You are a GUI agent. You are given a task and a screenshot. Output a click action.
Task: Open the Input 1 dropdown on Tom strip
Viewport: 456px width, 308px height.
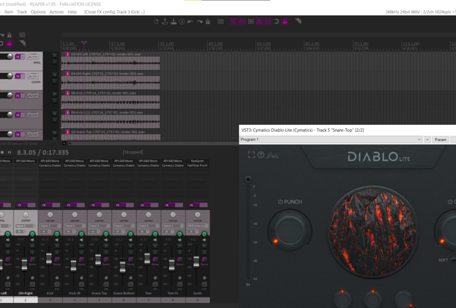148,226
